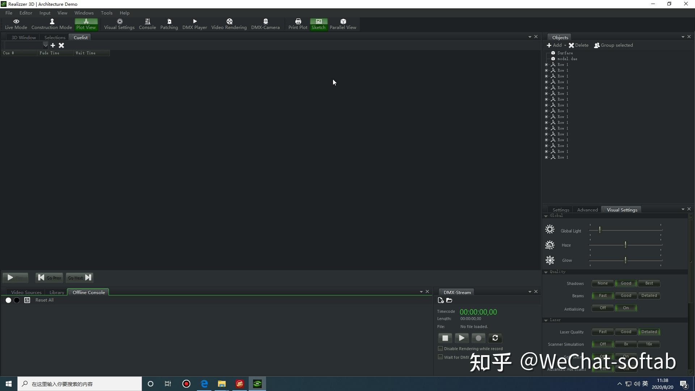
Task: Adjust the Haze slider
Action: [625, 245]
